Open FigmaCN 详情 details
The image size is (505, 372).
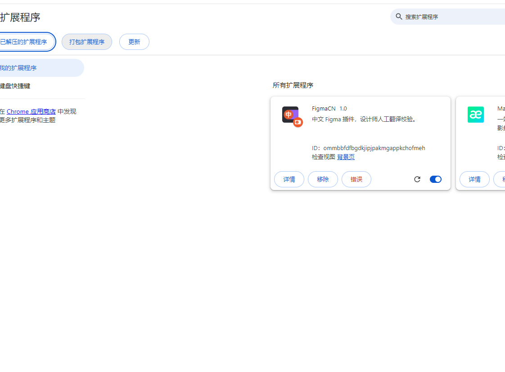click(289, 179)
